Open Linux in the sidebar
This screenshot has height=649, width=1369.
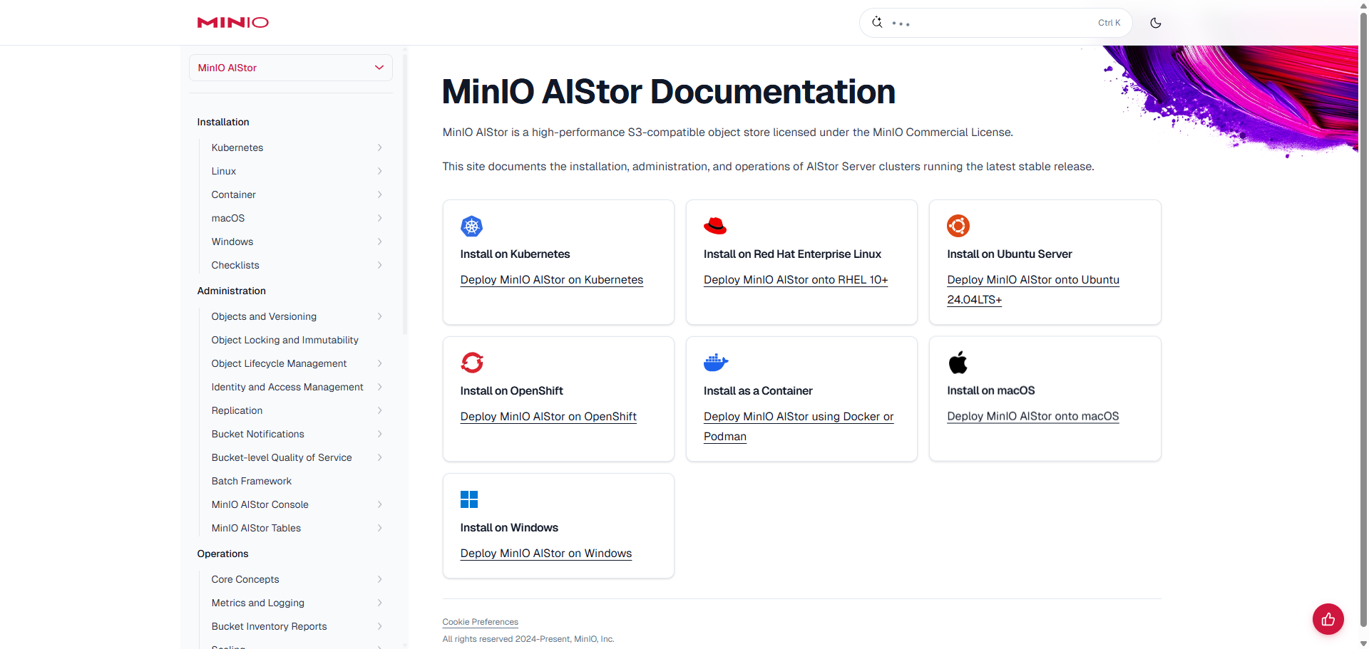224,171
